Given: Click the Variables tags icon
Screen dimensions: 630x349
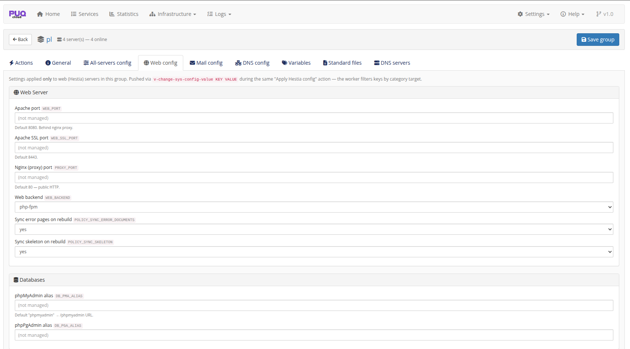Looking at the screenshot, I should click(284, 63).
